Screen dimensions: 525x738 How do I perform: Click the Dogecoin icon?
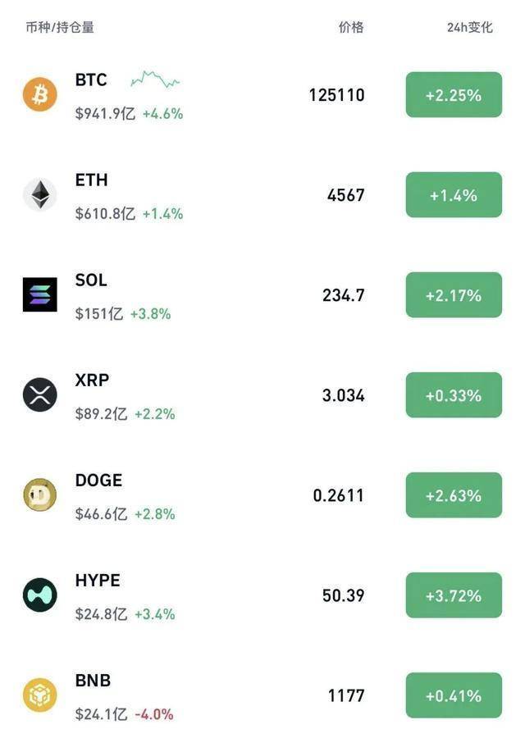(39, 494)
